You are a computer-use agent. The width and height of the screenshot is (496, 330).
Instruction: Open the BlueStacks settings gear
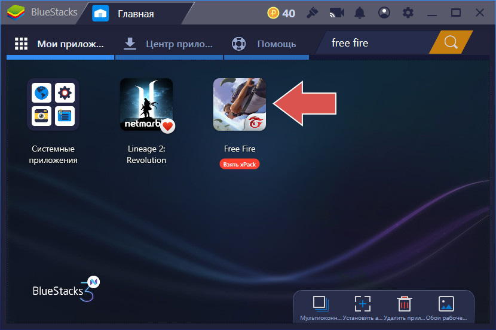point(408,13)
